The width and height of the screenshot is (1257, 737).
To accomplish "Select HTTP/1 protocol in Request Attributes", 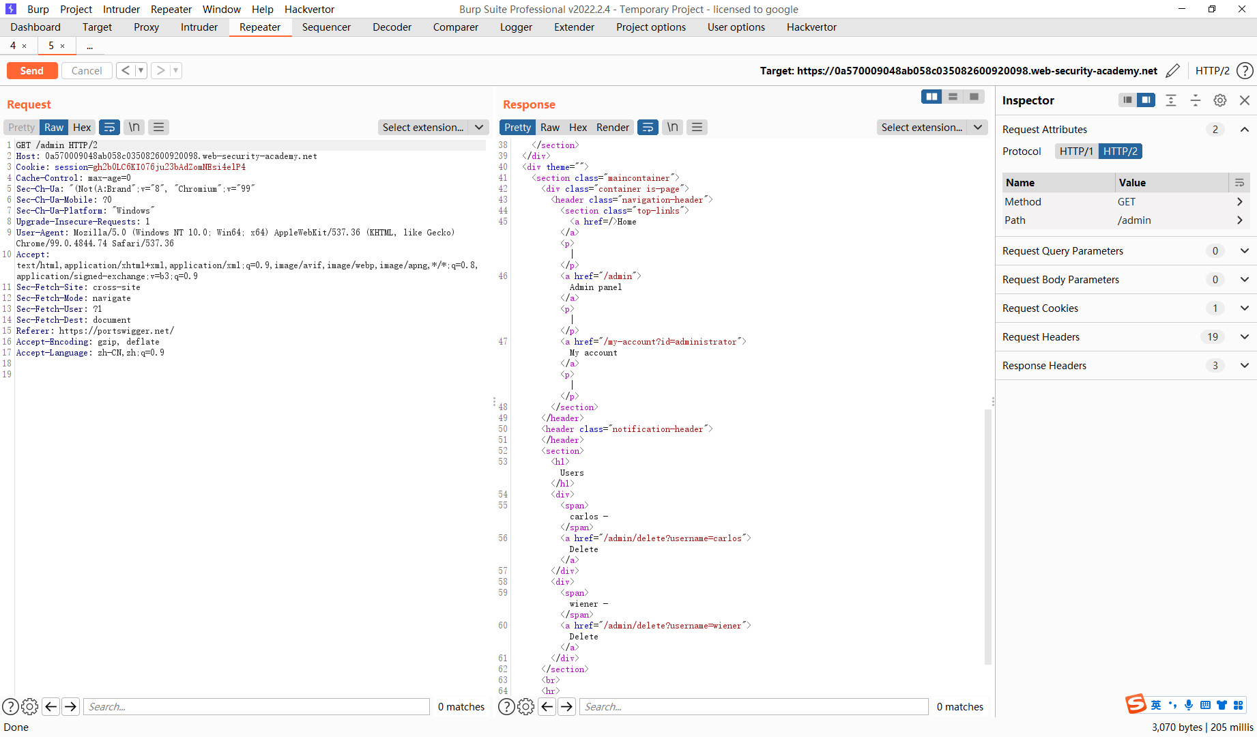I will tap(1076, 151).
